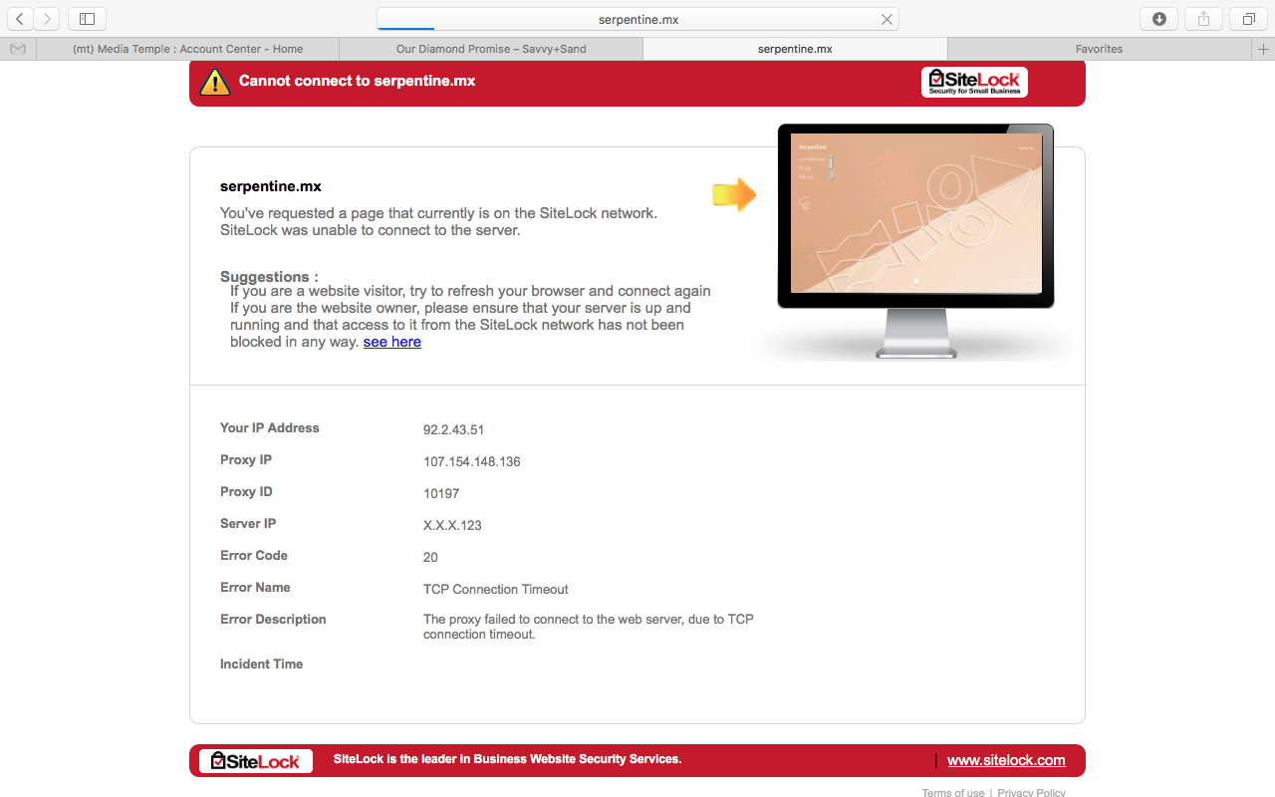Click the 'TCP Connection Timeout' value
Viewport: 1275px width, 797px height.
496,590
